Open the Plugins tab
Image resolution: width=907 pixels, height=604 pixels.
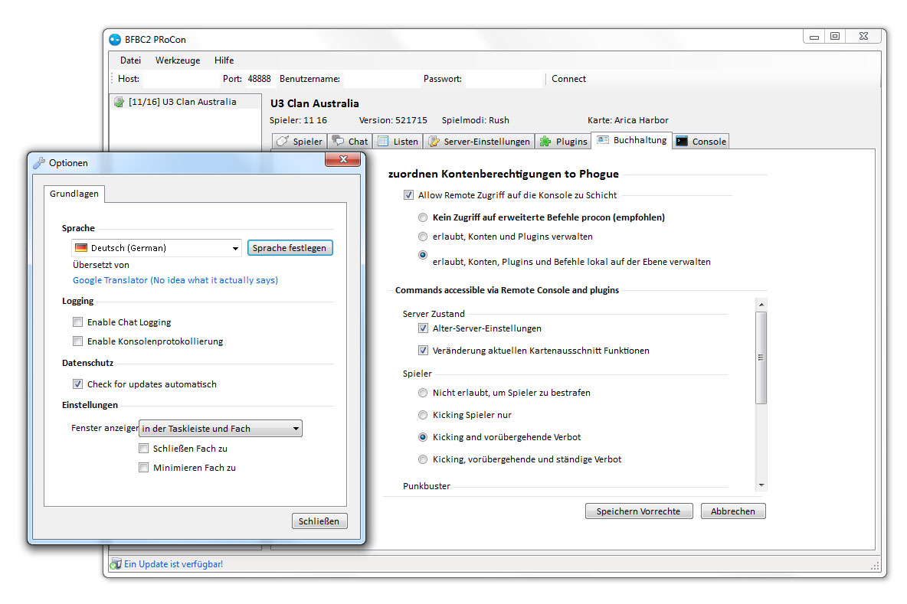coord(563,141)
